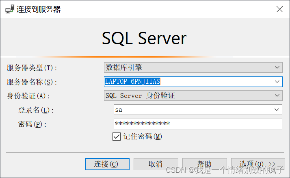Click into the 登录名 field containing sa
Screen dimensions: 290x178
click(x=191, y=110)
